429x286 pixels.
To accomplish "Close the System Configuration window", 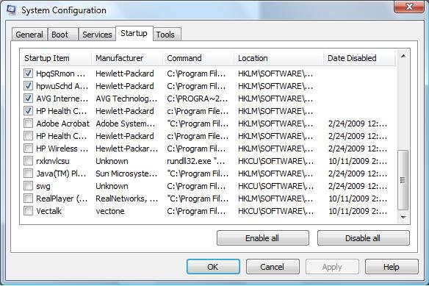I will (x=408, y=7).
